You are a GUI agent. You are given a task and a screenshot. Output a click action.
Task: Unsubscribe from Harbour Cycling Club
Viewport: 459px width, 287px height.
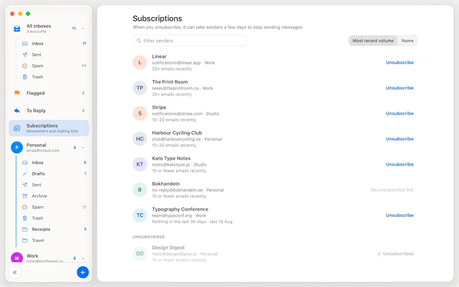[400, 139]
